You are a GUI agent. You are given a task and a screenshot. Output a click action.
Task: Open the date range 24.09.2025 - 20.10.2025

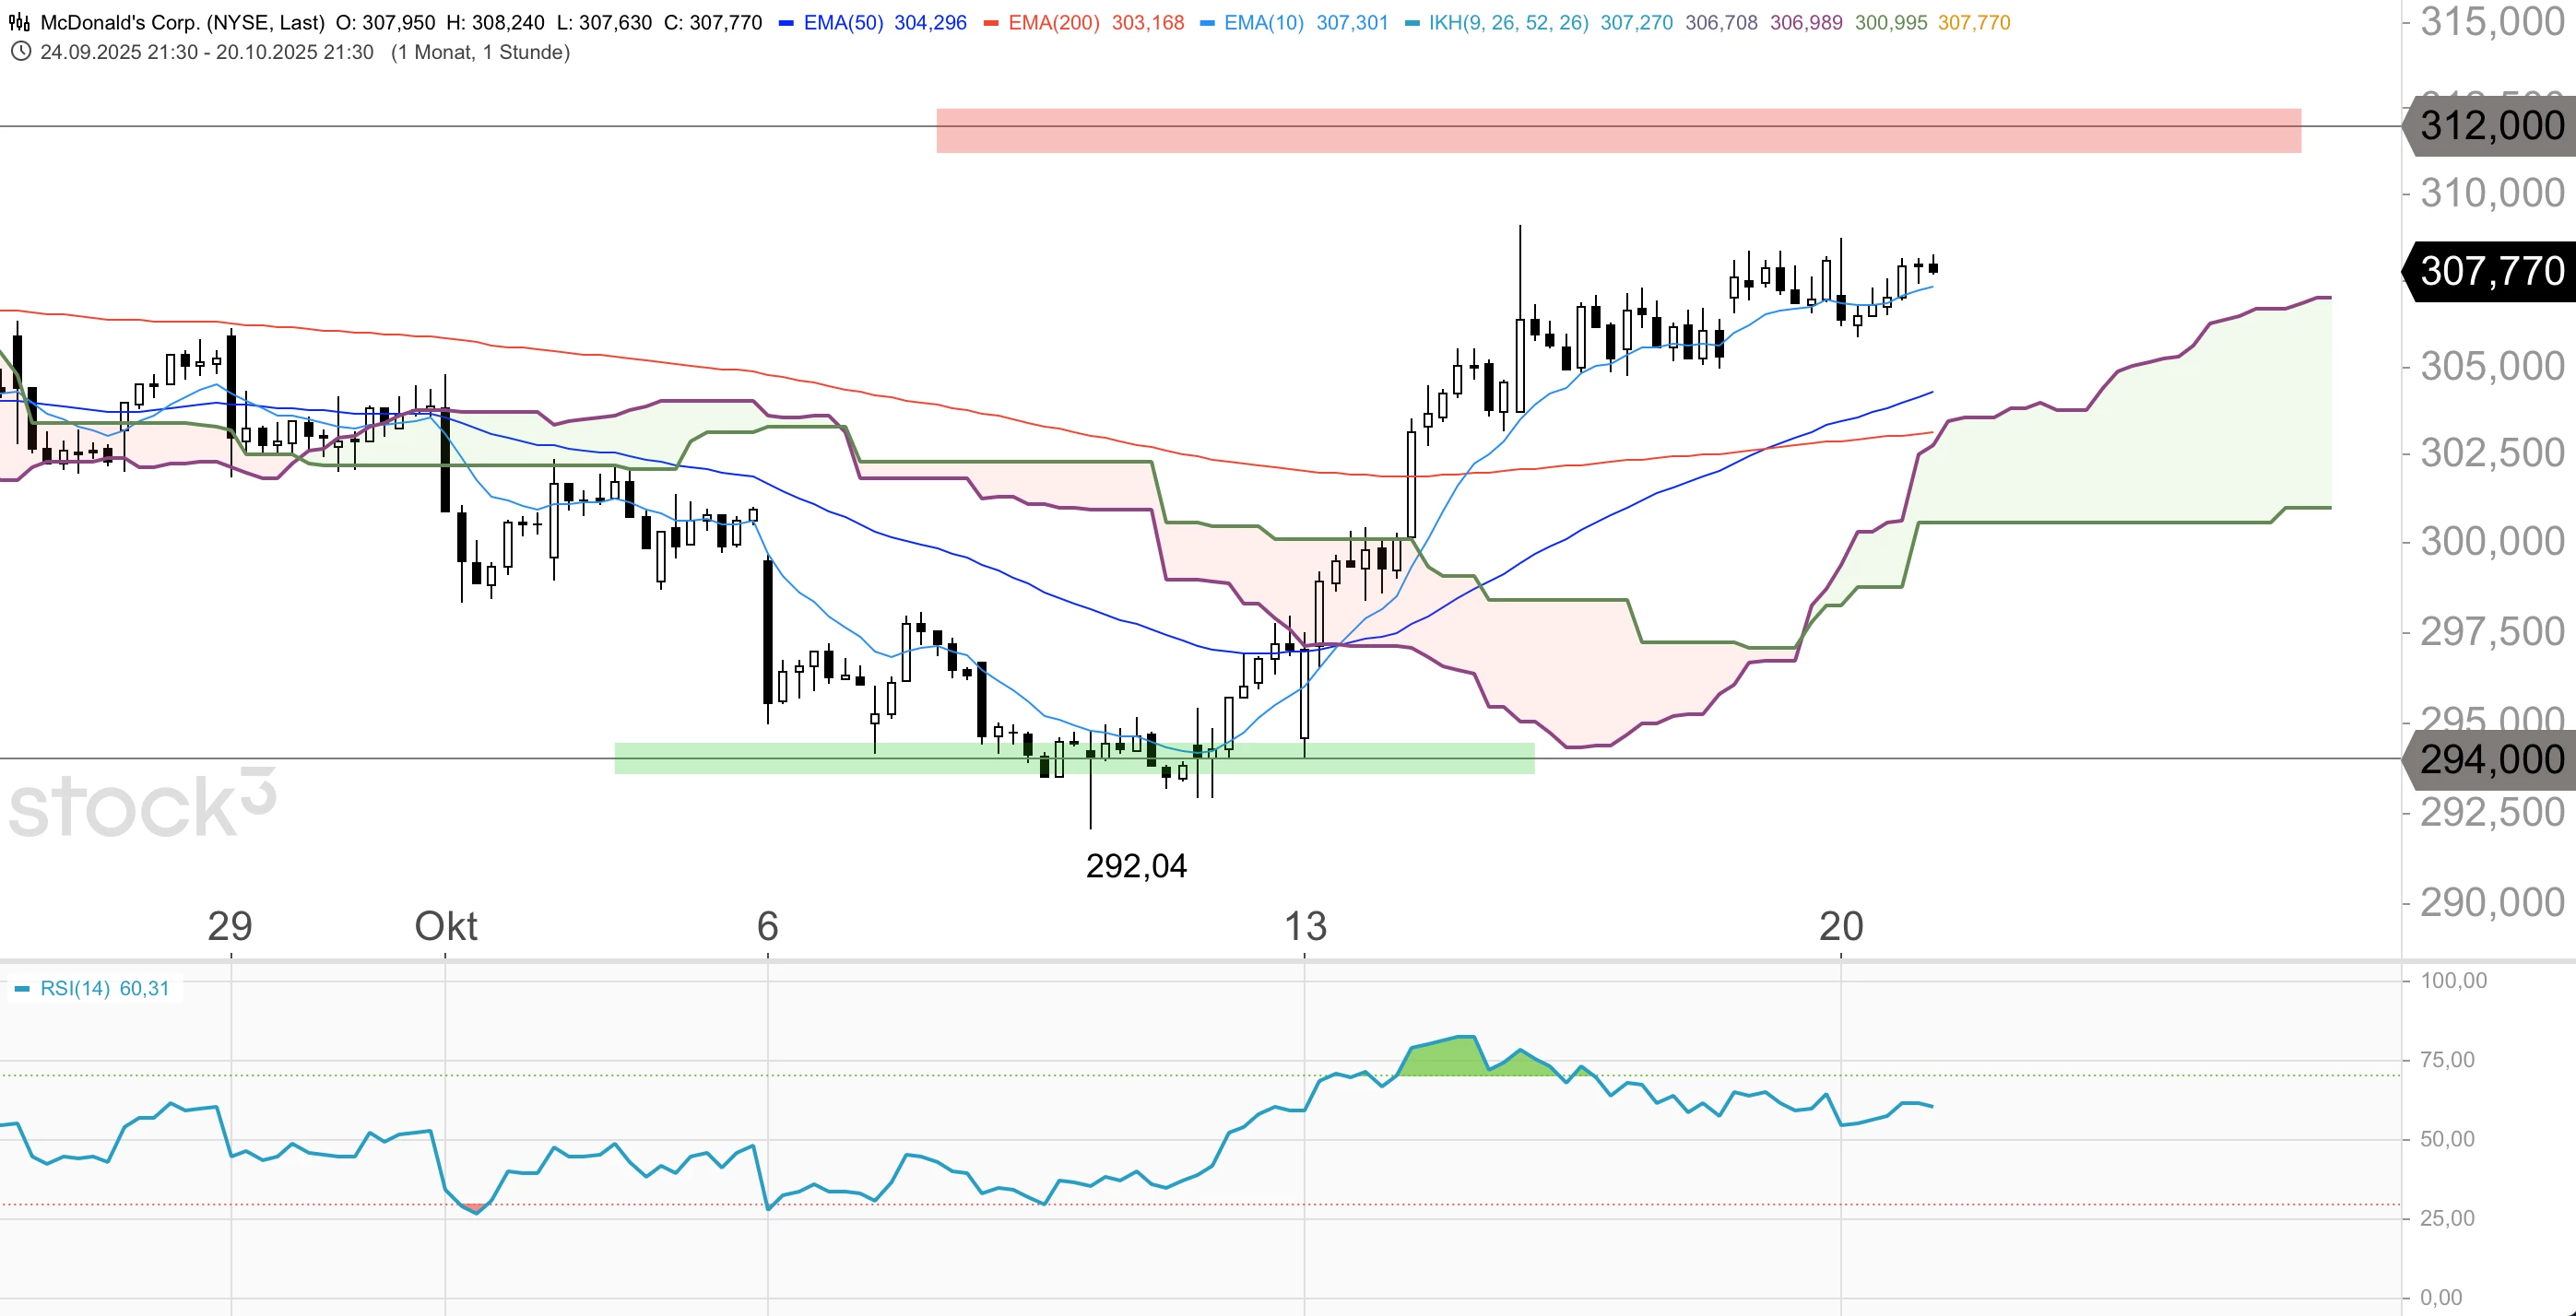coord(206,52)
